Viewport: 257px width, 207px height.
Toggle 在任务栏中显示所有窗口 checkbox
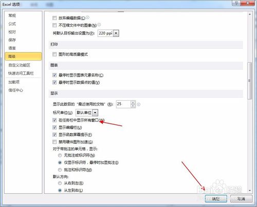(54, 120)
